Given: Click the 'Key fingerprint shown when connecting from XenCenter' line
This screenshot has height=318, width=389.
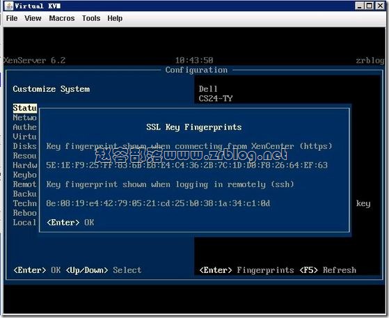Looking at the screenshot, I should (x=189, y=146).
